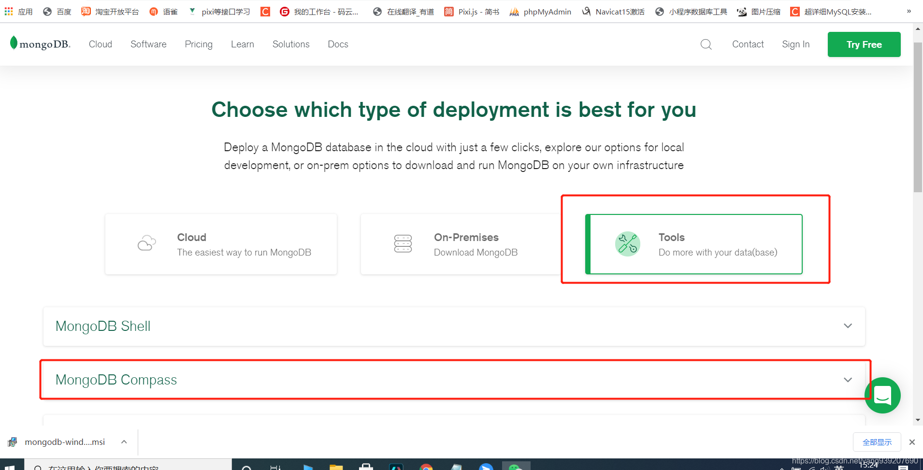The image size is (923, 470).
Task: Open the 百度 bookmark
Action: pyautogui.click(x=57, y=12)
